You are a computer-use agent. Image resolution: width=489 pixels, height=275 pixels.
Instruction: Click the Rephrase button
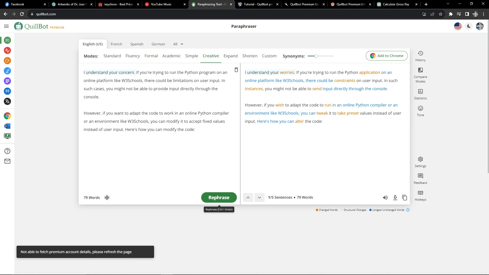pos(219,197)
